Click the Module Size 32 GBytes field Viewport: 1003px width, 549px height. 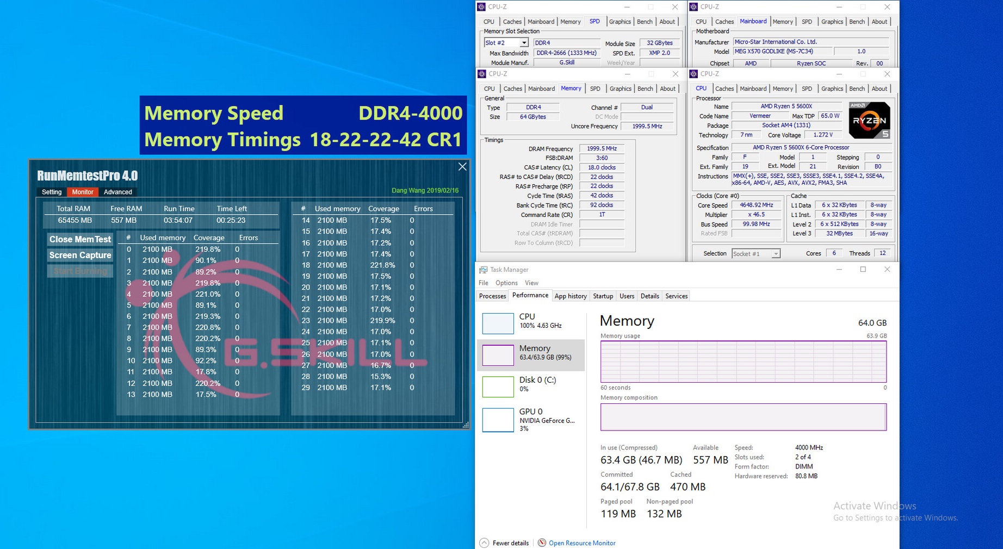click(659, 43)
